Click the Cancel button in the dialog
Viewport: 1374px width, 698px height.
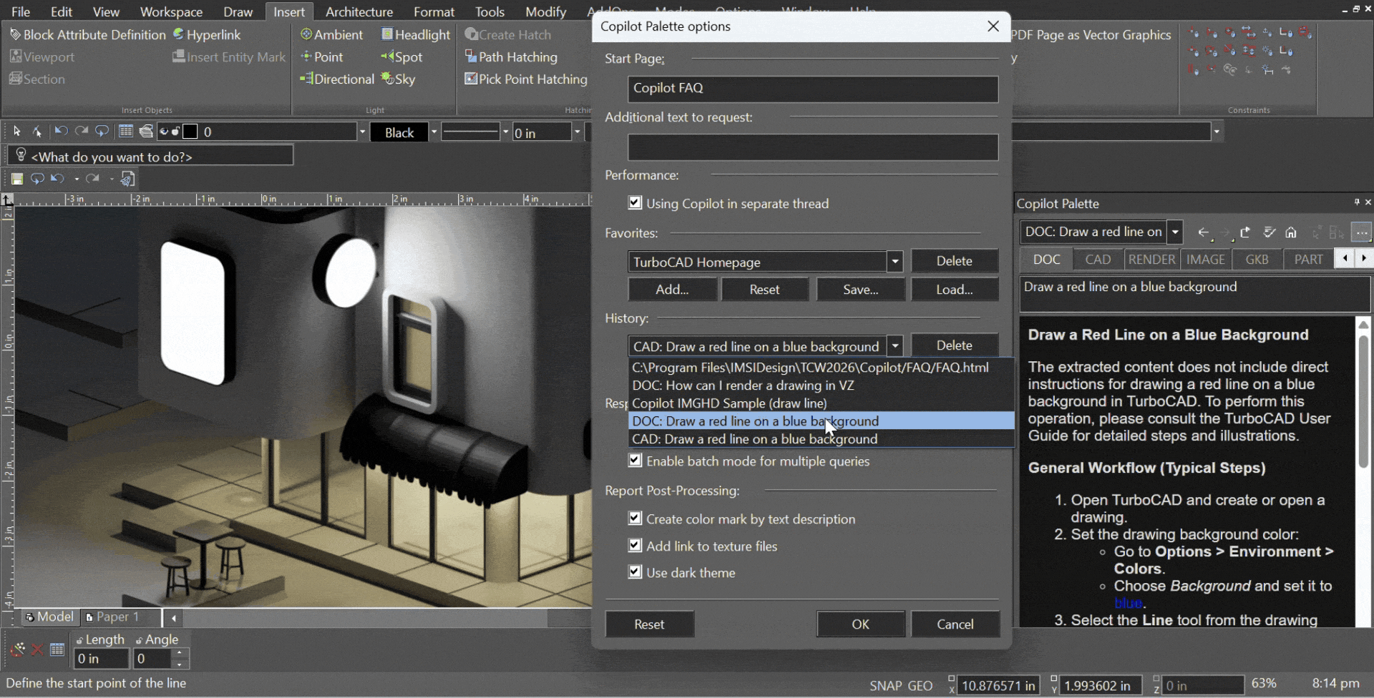[955, 624]
